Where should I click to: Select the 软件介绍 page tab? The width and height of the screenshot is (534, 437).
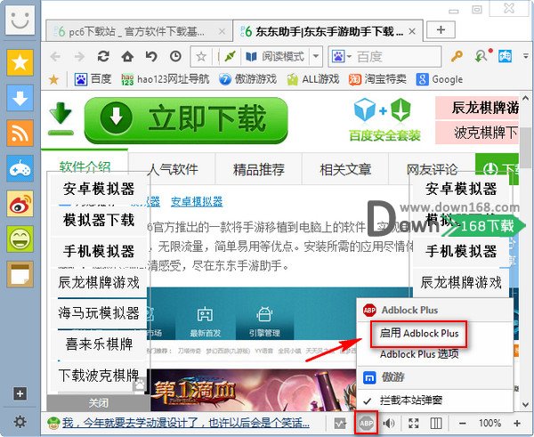click(85, 167)
